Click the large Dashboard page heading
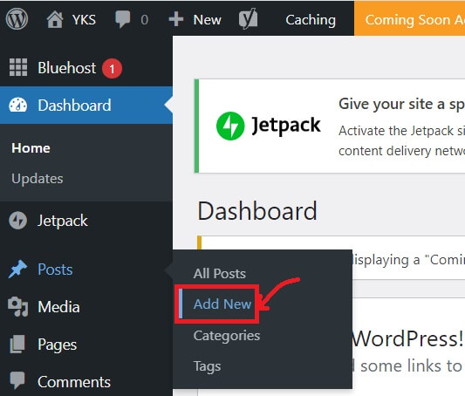Image resolution: width=465 pixels, height=396 pixels. pyautogui.click(x=257, y=211)
